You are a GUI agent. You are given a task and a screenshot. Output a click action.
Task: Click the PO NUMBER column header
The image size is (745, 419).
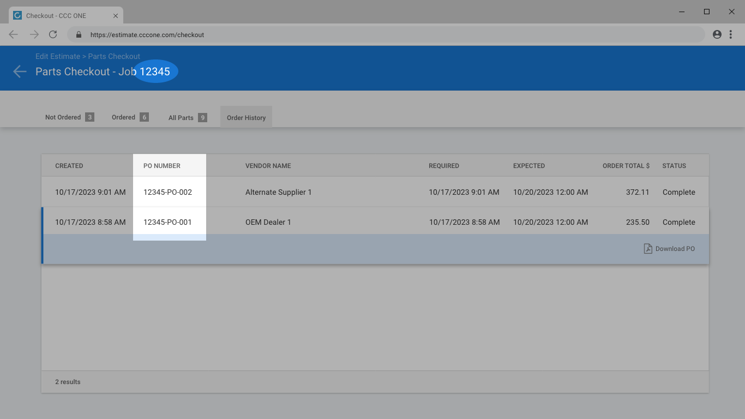162,166
